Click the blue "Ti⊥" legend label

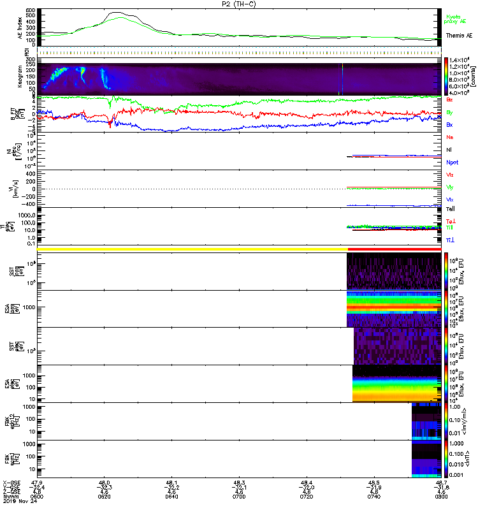[x=450, y=240]
